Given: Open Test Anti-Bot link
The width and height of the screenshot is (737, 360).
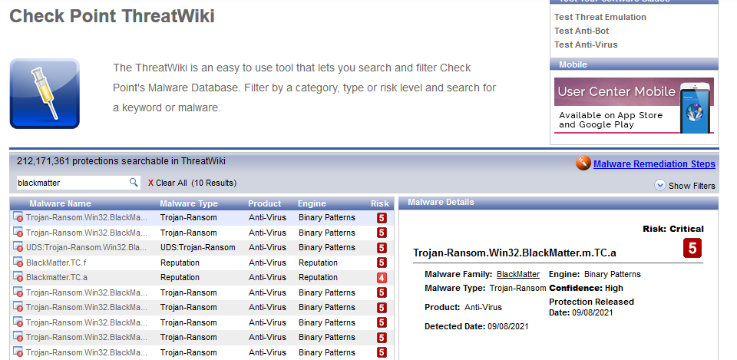Looking at the screenshot, I should (x=581, y=31).
